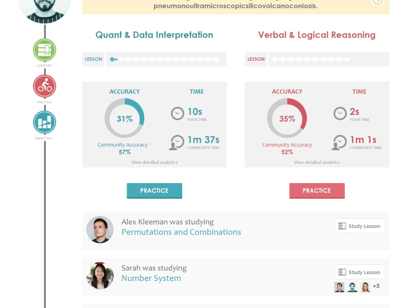Open View detailed analytics under Verbal
The height and width of the screenshot is (308, 411).
pyautogui.click(x=317, y=162)
